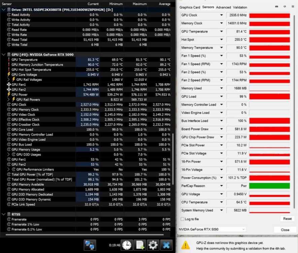Click the green PerfCap Reason graph bar
298x253 pixels.
pos(269,186)
